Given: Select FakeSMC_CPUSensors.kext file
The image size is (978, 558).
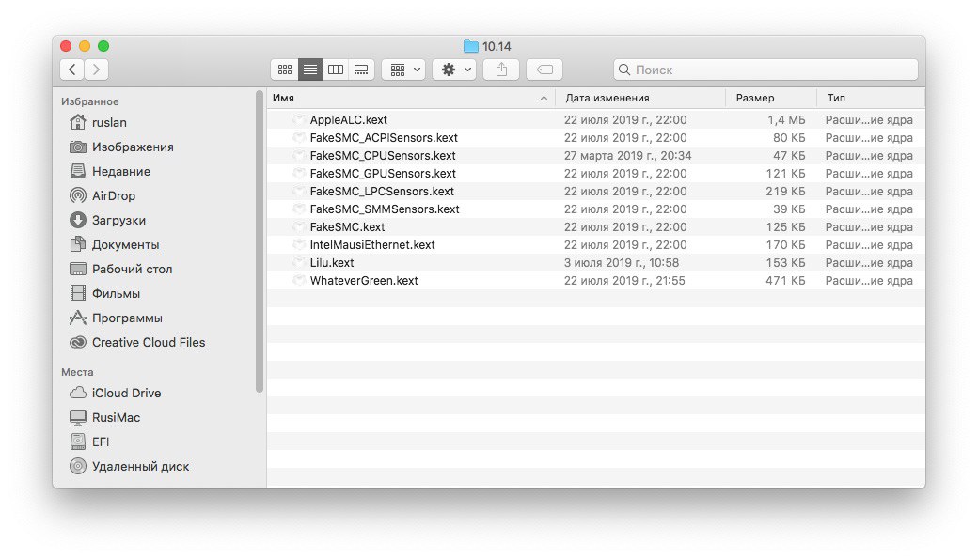Looking at the screenshot, I should [x=383, y=156].
